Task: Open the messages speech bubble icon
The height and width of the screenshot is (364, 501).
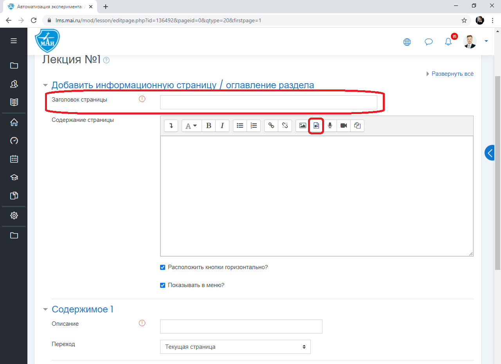Action: pyautogui.click(x=429, y=42)
